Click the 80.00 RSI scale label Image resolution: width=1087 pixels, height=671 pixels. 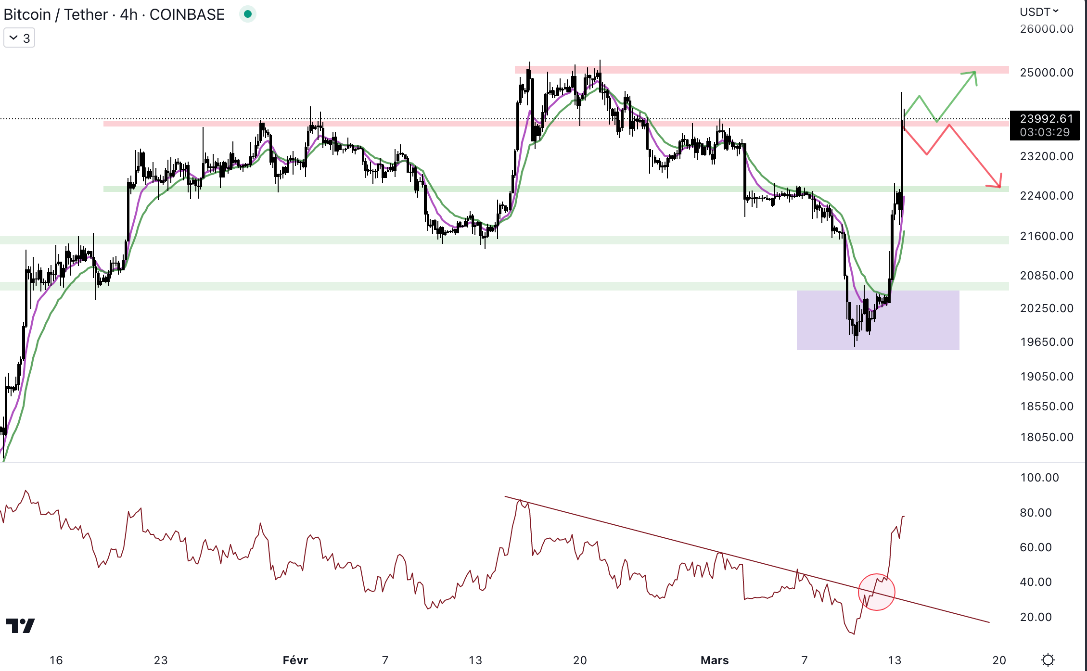tap(1036, 512)
